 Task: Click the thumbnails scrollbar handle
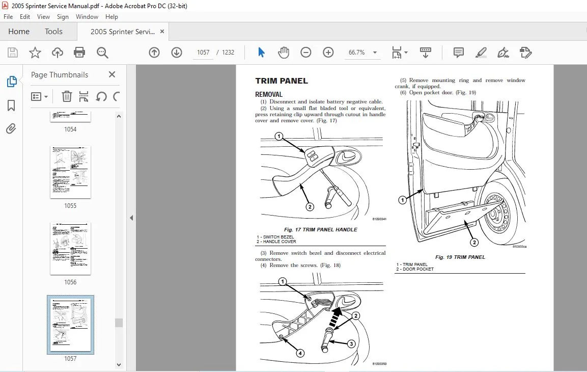(119, 323)
